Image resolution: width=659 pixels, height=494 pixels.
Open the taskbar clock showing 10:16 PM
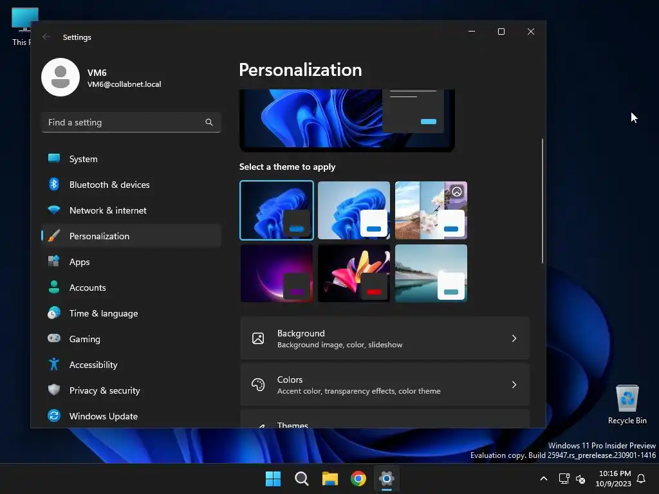[613, 479]
